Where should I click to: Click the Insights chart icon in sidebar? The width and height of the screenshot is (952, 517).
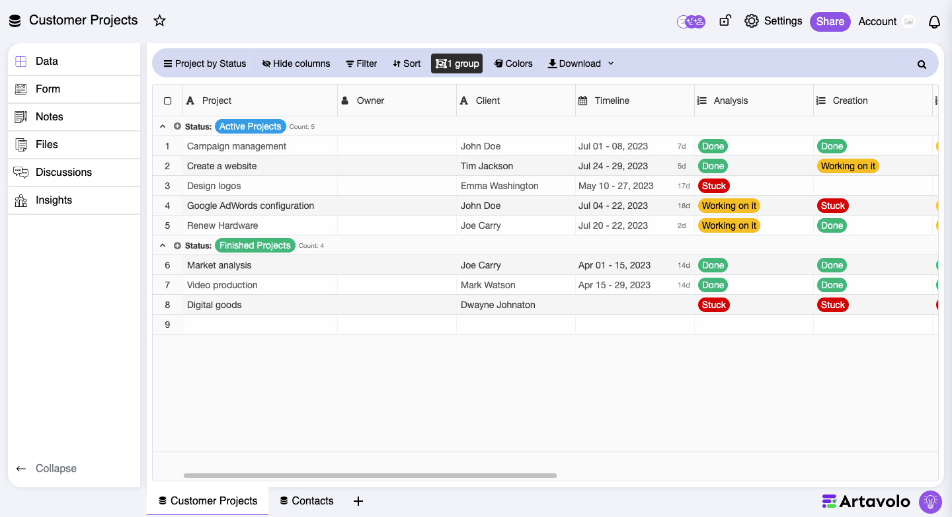pyautogui.click(x=21, y=200)
